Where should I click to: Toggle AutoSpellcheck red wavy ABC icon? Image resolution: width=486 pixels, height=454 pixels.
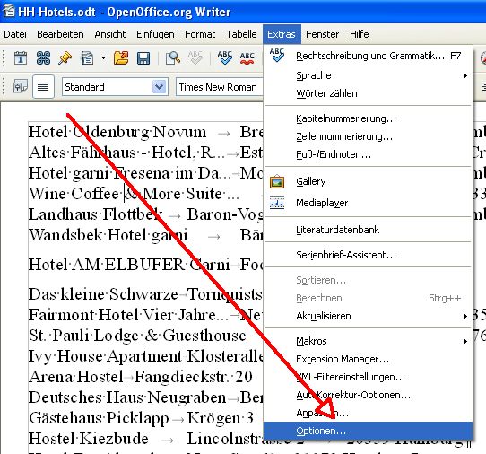point(247,58)
